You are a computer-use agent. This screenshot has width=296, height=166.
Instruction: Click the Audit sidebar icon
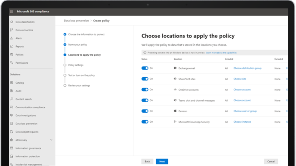click(x=12, y=91)
